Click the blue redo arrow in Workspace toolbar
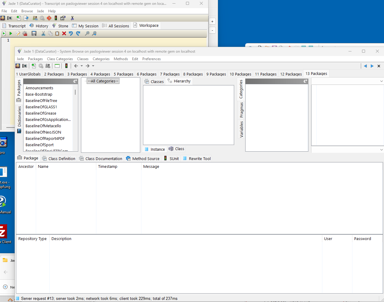Viewport: 384px width, 302px height. (x=78, y=33)
